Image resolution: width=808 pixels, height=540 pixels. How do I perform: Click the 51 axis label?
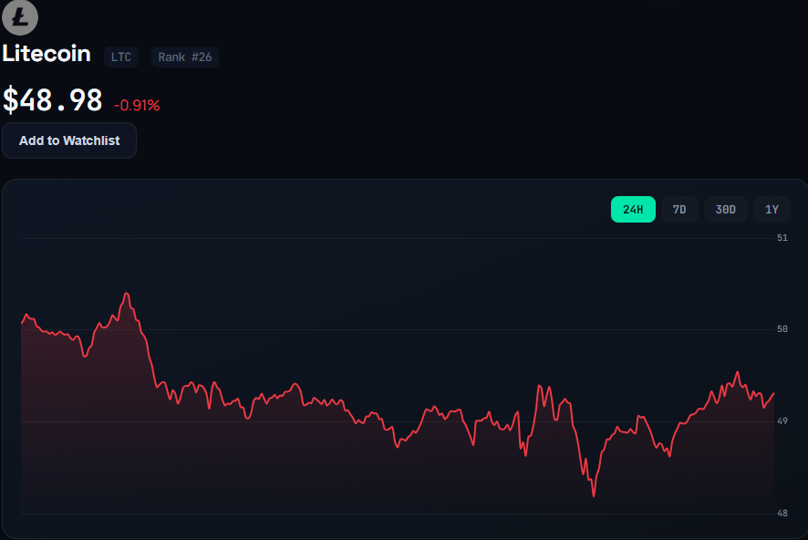pyautogui.click(x=782, y=237)
